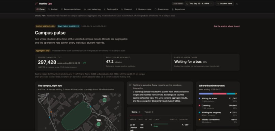Click the orange marker on campus map
Viewport: 275px width, 131px height.
pos(51,112)
